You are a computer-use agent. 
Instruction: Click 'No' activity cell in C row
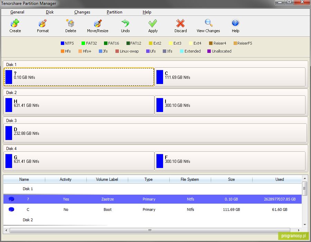click(x=66, y=210)
